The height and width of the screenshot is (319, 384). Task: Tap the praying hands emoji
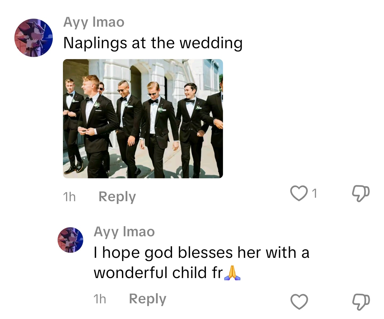pyautogui.click(x=232, y=273)
